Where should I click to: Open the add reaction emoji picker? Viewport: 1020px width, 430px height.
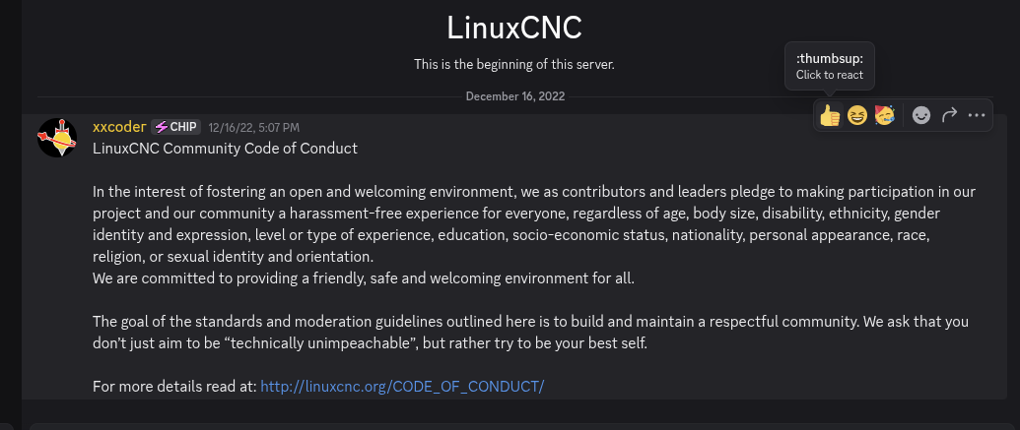pos(921,116)
